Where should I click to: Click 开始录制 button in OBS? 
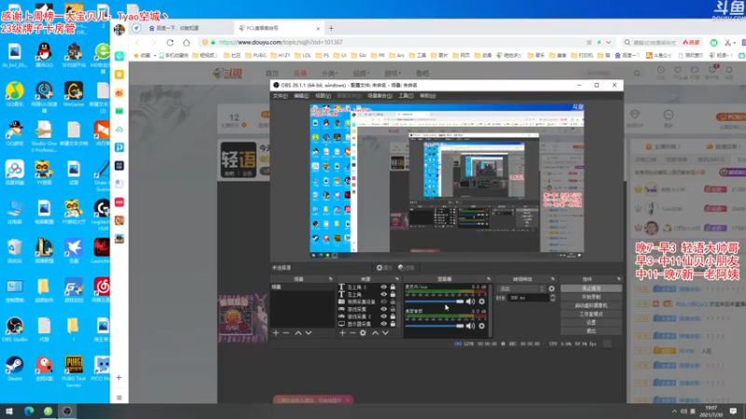pyautogui.click(x=591, y=297)
